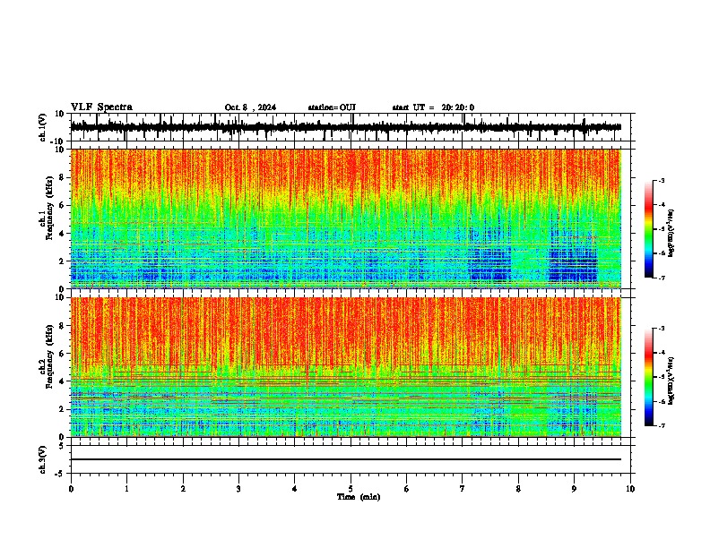Click the "-3" label on ch.2 color scale
Image resolution: width=710 pixels, height=548 pixels.
662,329
